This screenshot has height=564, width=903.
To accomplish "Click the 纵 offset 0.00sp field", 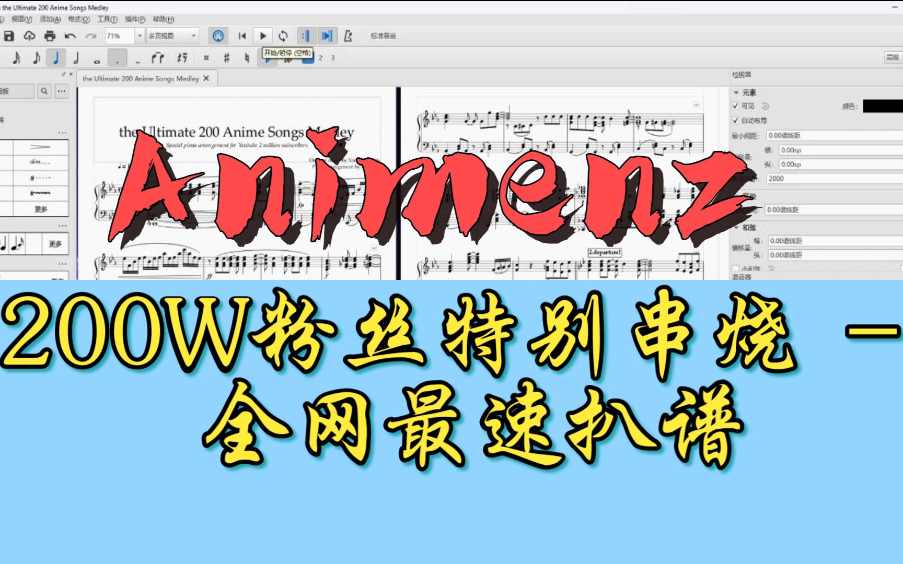I will point(841,164).
